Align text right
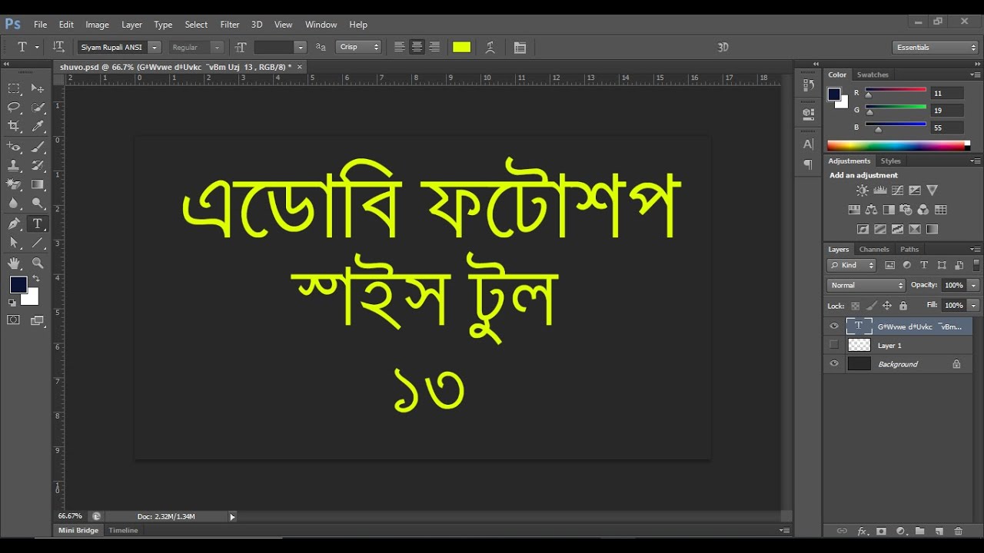The image size is (984, 553). 434,48
